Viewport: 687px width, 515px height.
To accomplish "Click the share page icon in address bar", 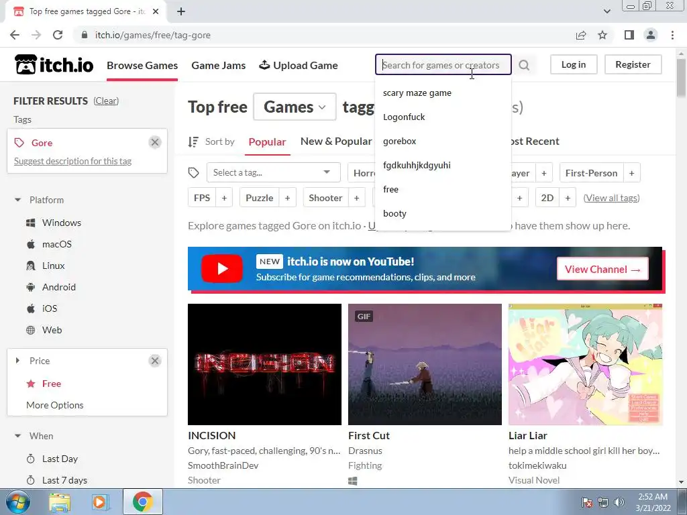I will [581, 35].
